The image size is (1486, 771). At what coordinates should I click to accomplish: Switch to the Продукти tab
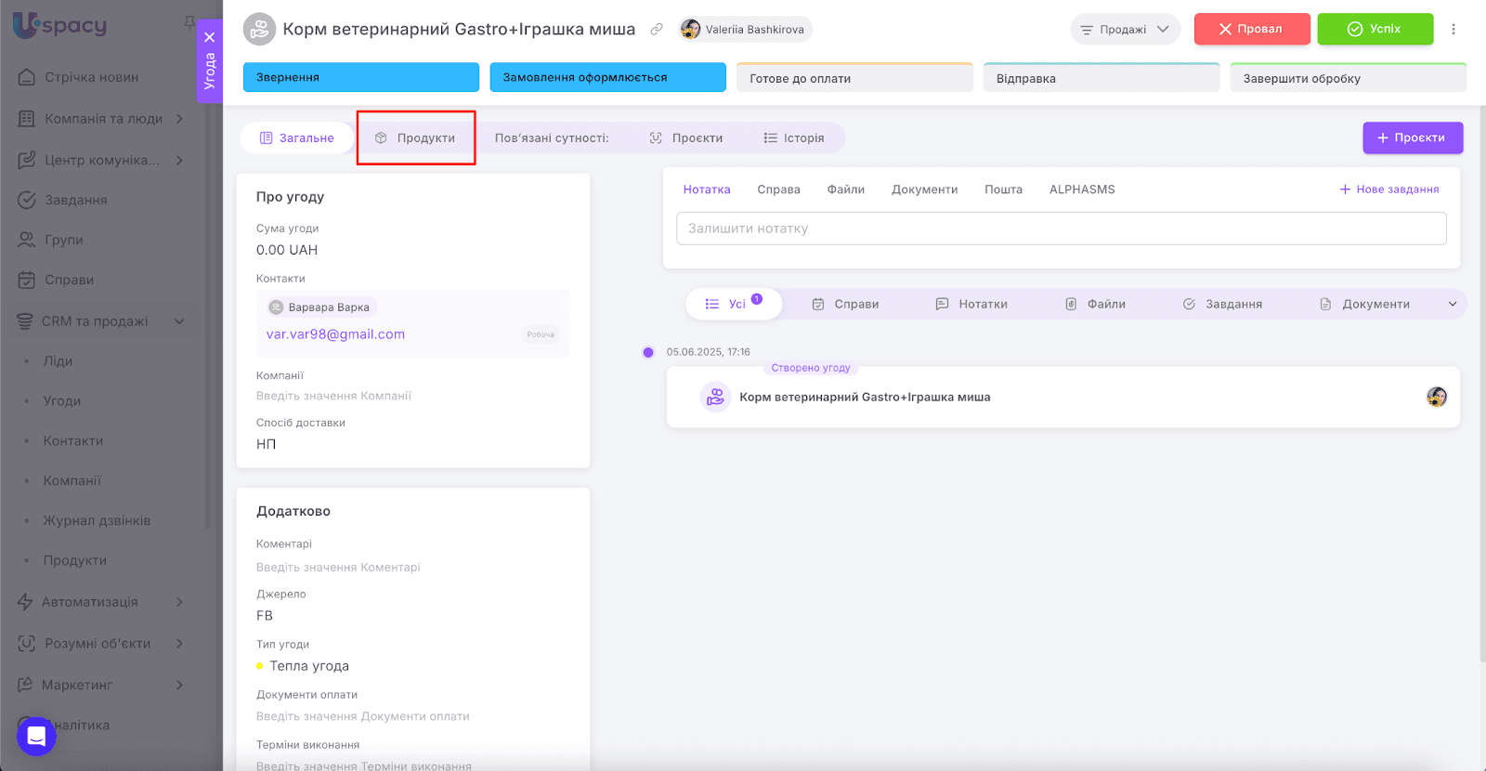click(x=416, y=138)
